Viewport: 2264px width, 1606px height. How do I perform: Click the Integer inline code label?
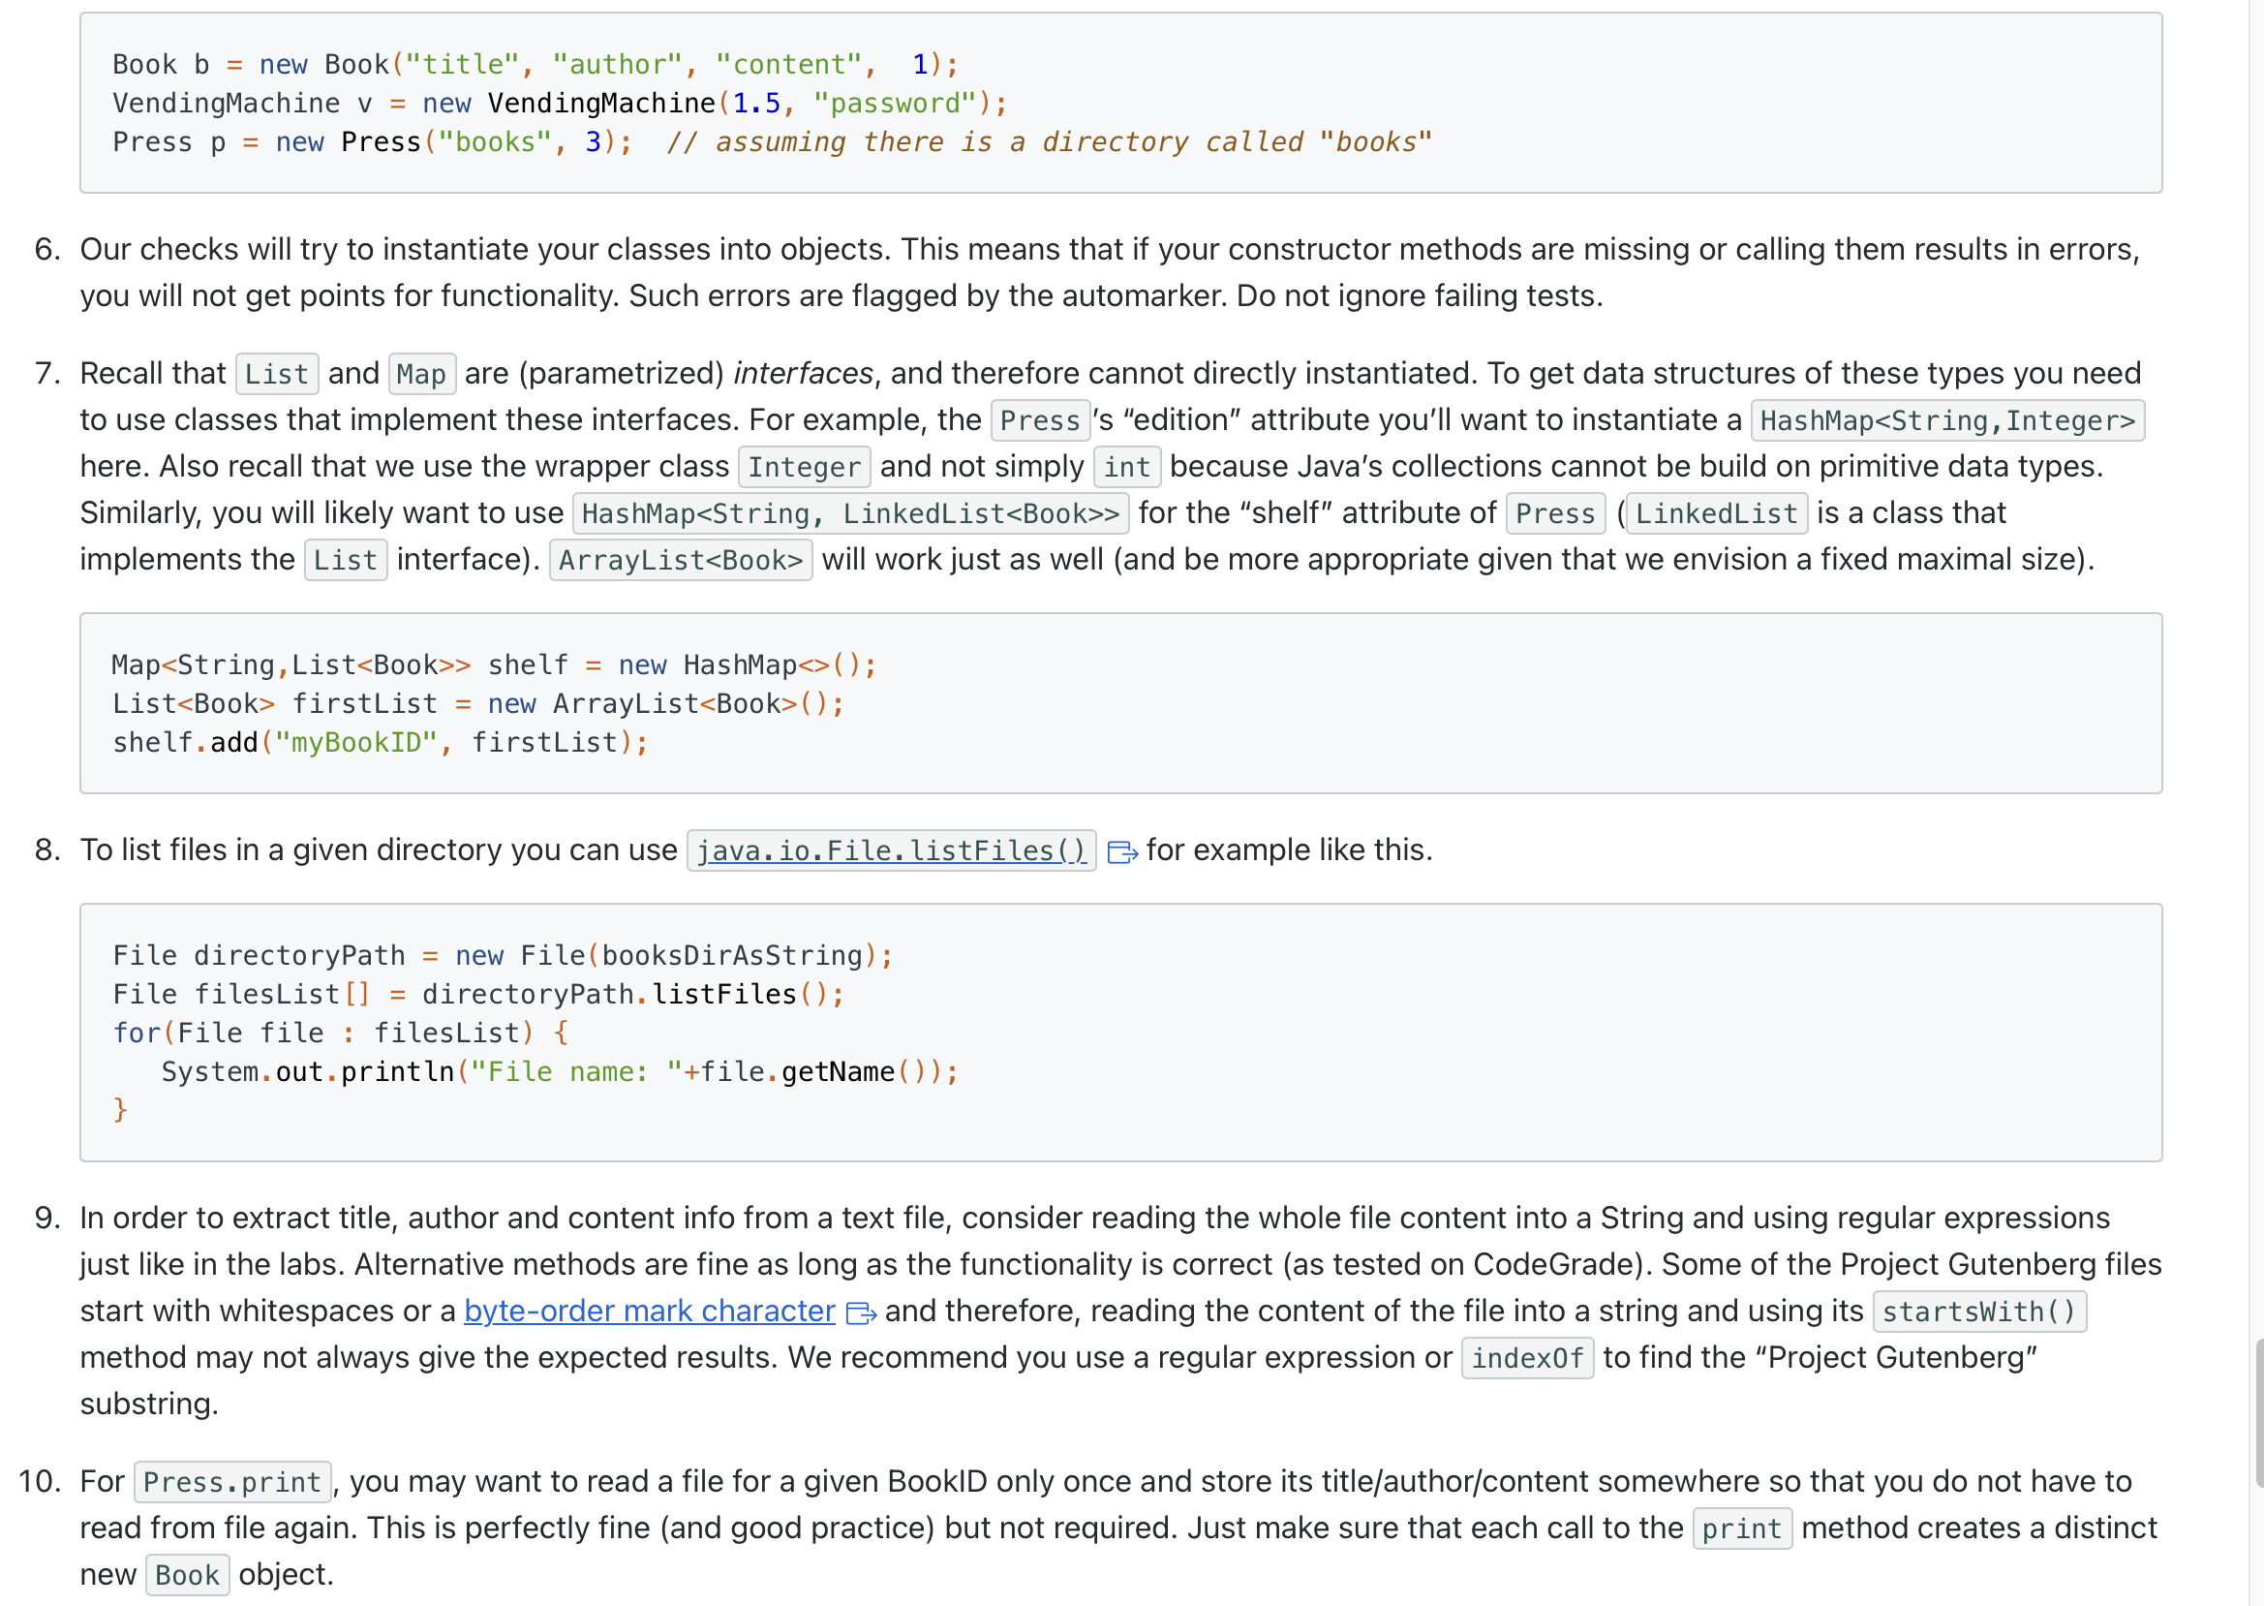coord(804,467)
